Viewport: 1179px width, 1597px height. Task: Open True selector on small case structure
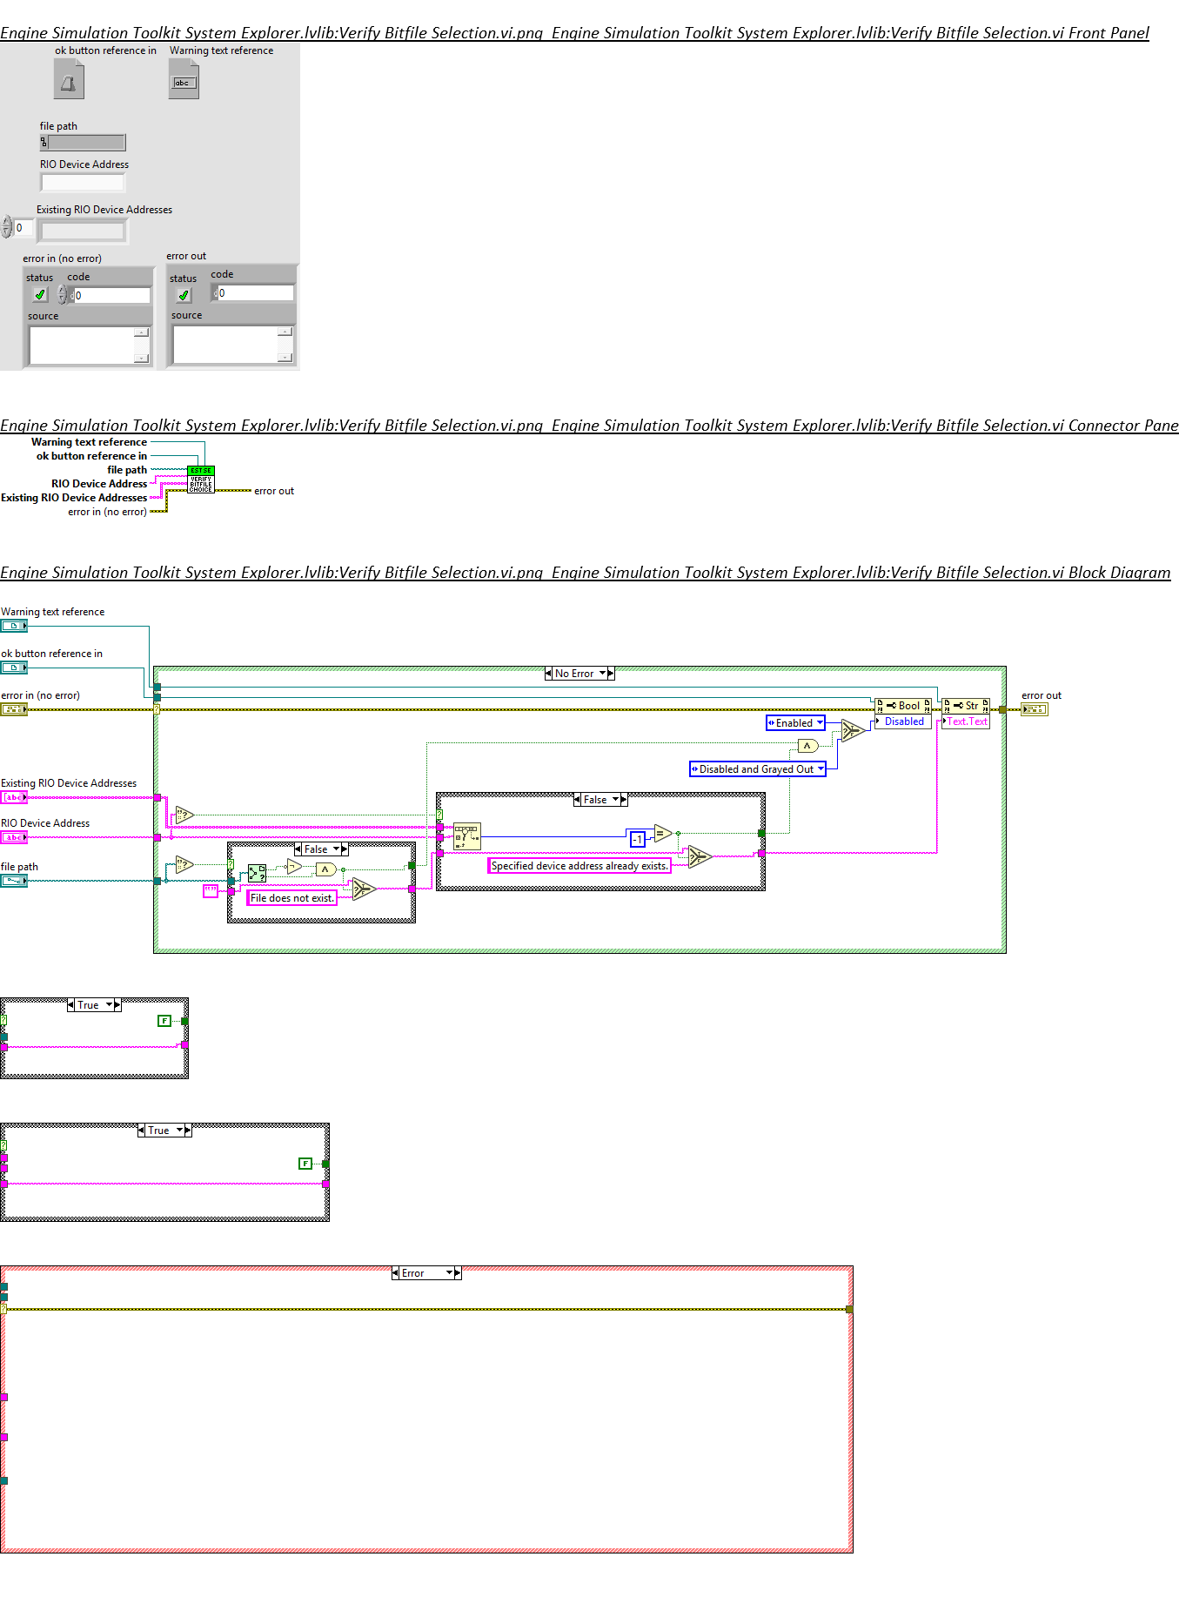(109, 1005)
